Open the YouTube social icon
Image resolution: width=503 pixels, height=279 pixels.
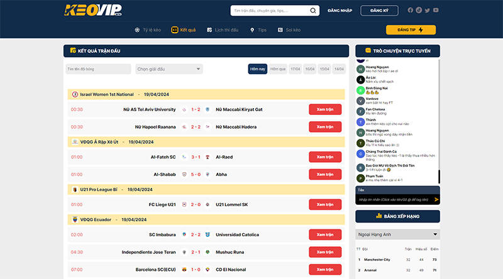[436, 10]
